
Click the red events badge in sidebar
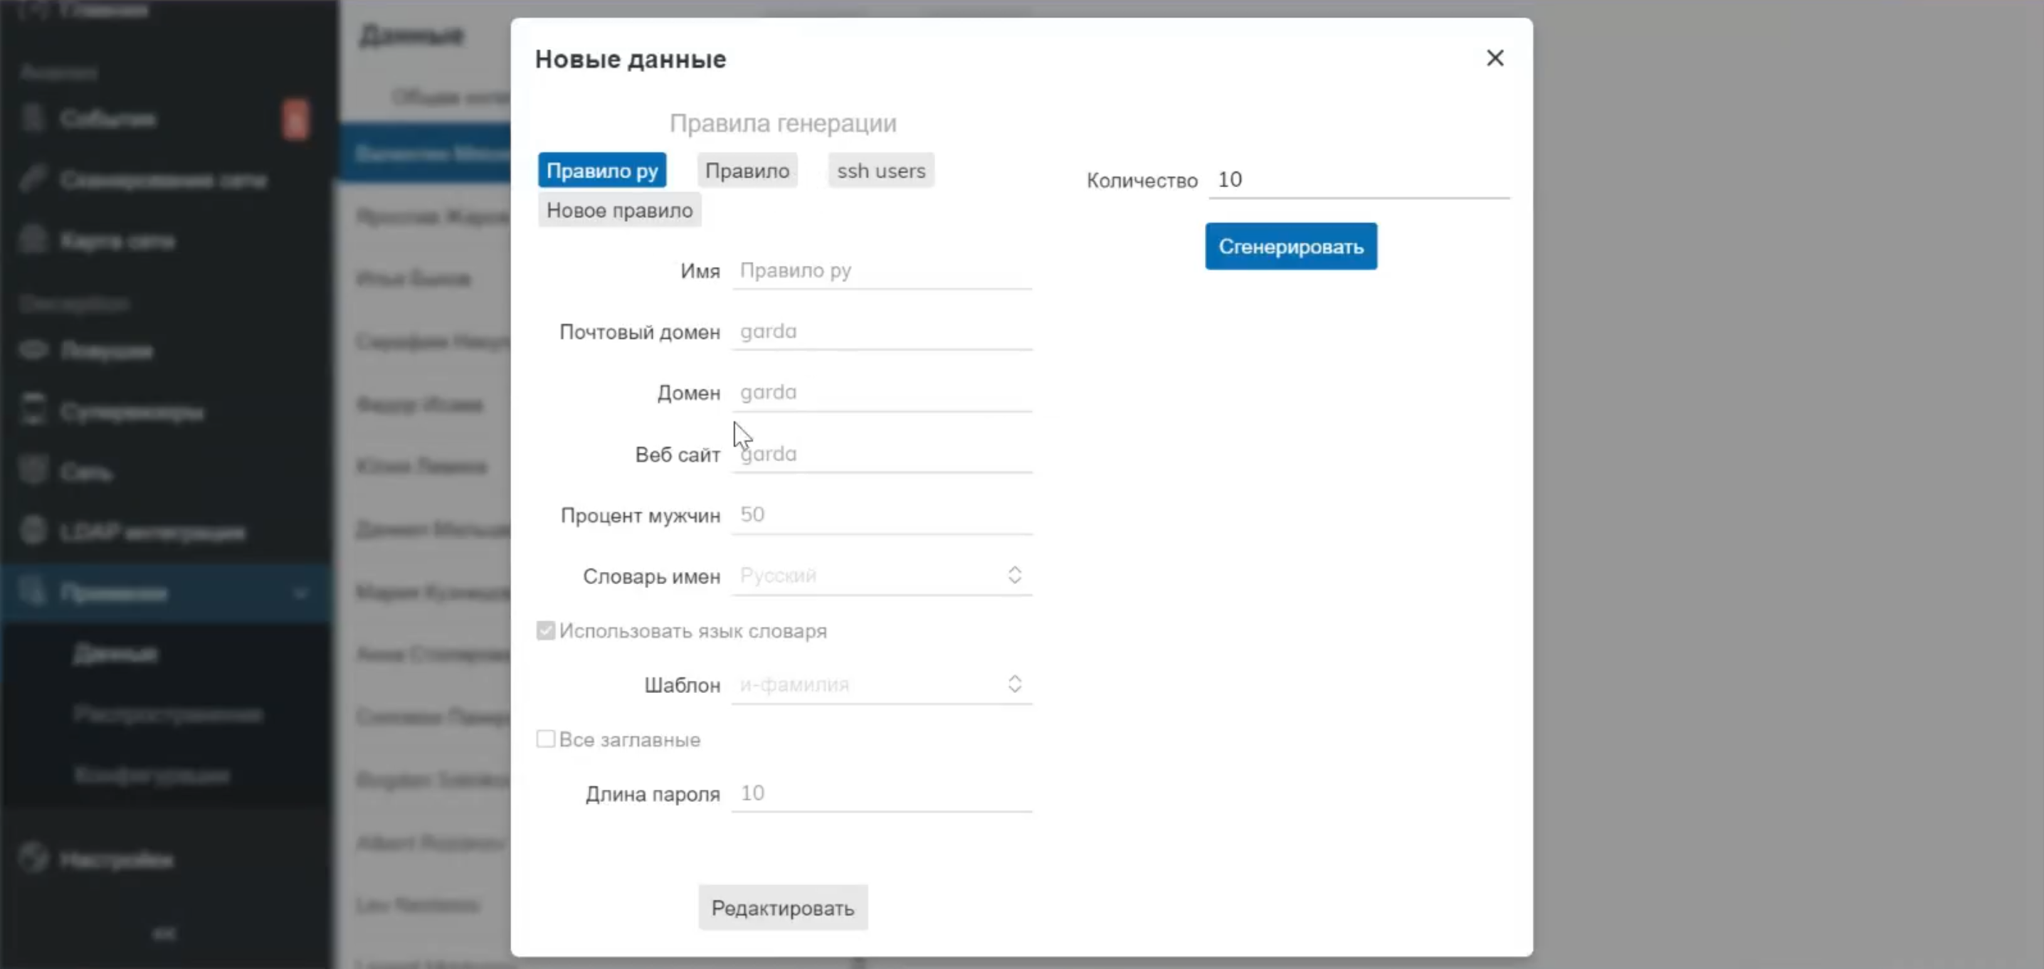295,120
